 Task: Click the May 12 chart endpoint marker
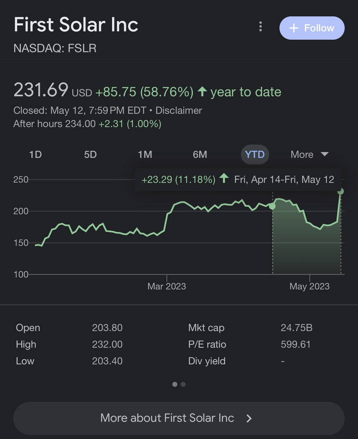pyautogui.click(x=340, y=191)
